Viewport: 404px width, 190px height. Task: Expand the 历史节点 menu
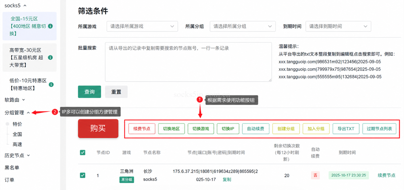[17, 155]
